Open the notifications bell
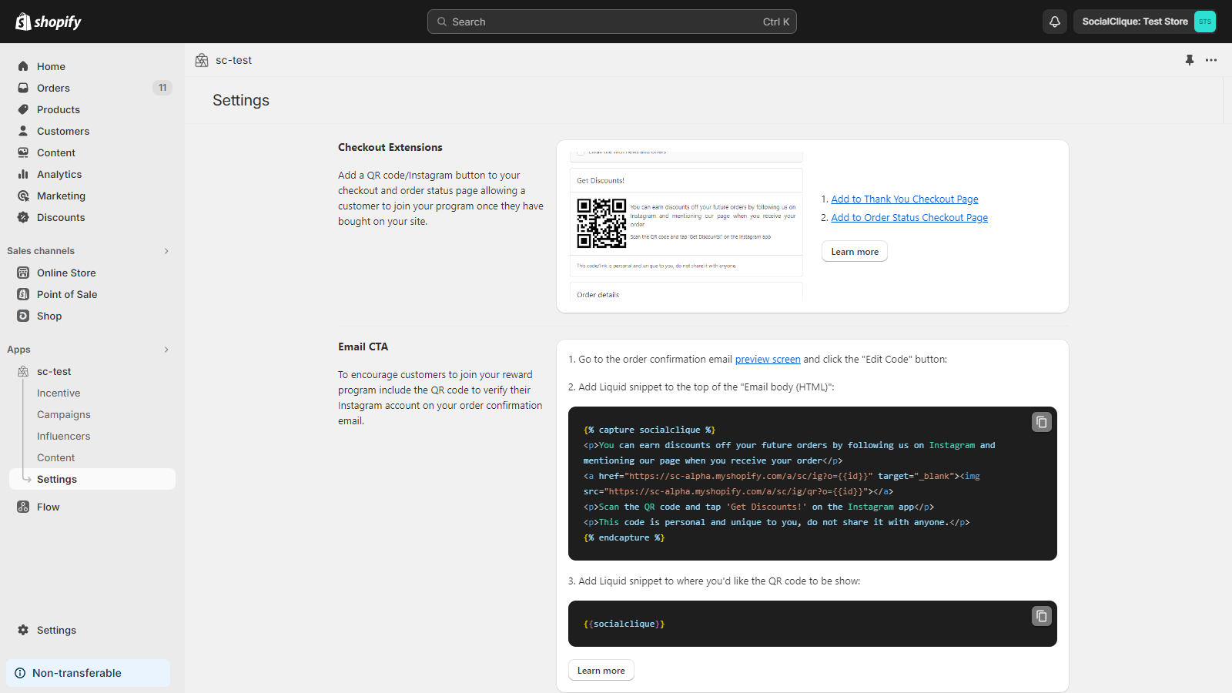1232x693 pixels. click(1055, 22)
